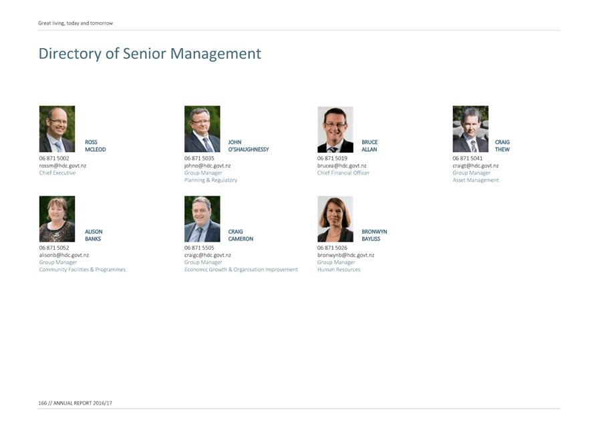Click the Great living, today and tomorrow header
The width and height of the screenshot is (598, 426).
[x=76, y=23]
